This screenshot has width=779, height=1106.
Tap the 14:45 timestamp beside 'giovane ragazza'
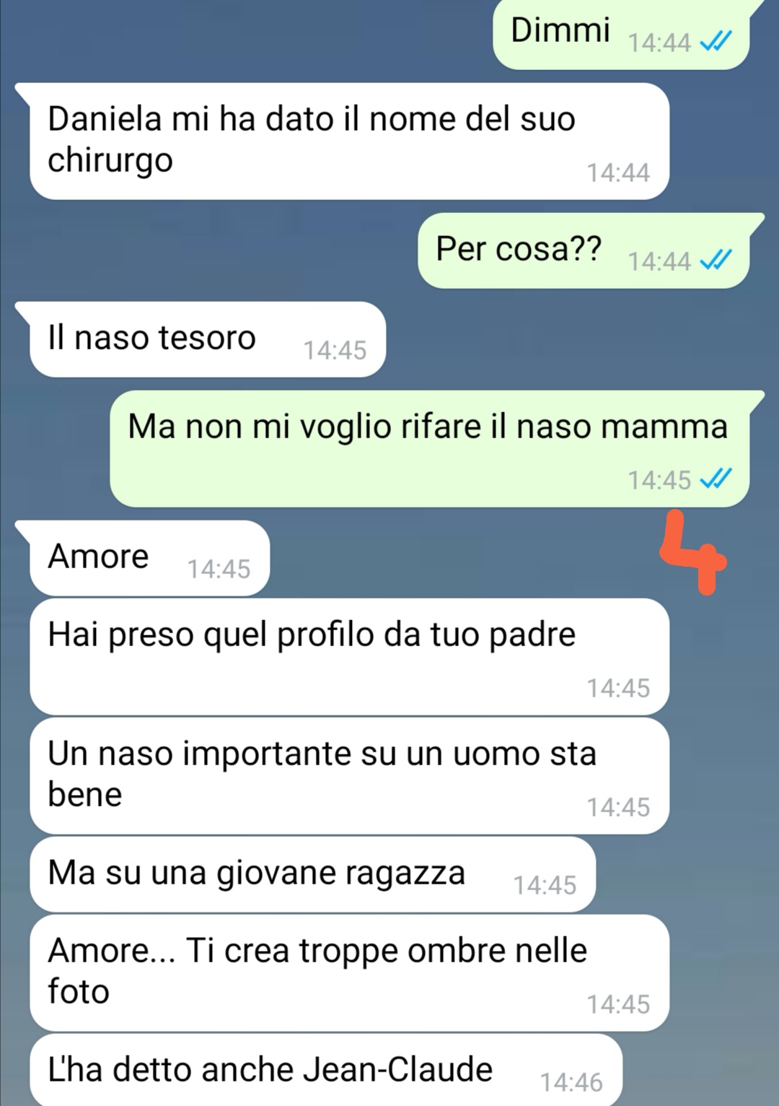point(545,885)
